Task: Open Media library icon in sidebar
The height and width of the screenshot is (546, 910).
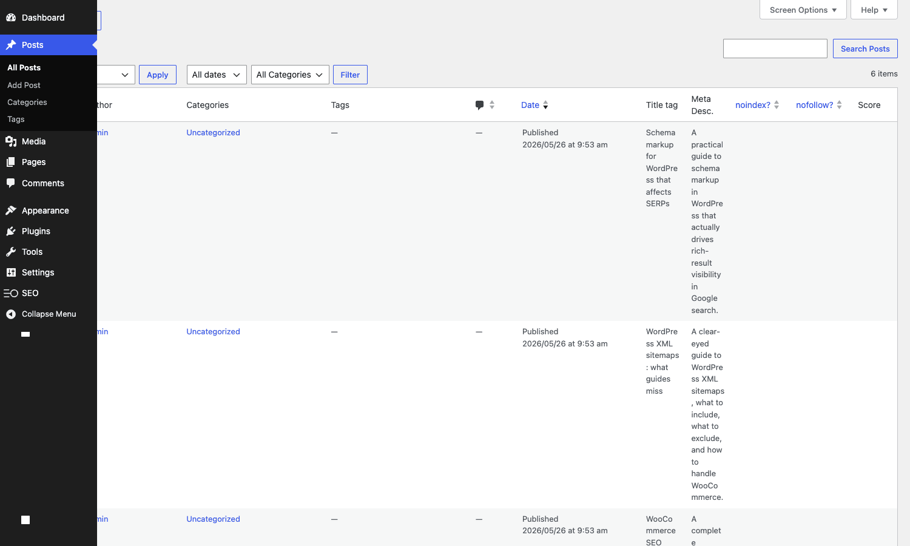Action: pos(11,141)
